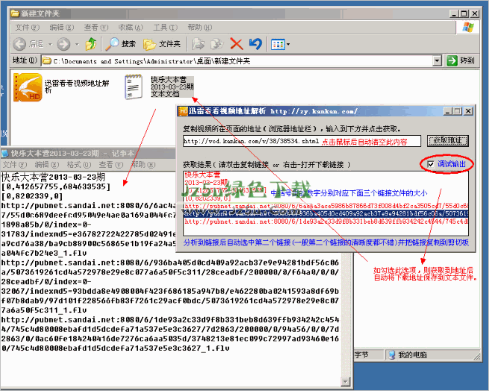Open Notepad File menu (文件)
This screenshot has width=489, height=391.
[x=15, y=164]
